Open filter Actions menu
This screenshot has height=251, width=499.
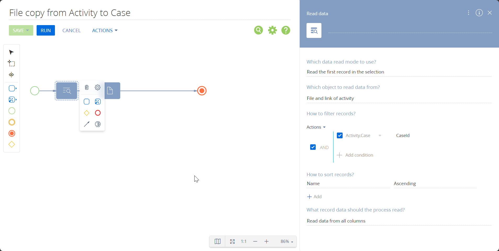coord(316,127)
